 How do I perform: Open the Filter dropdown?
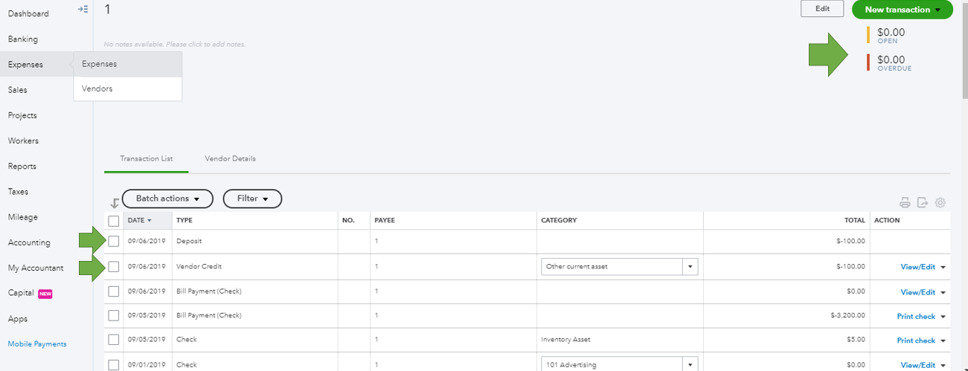point(252,199)
